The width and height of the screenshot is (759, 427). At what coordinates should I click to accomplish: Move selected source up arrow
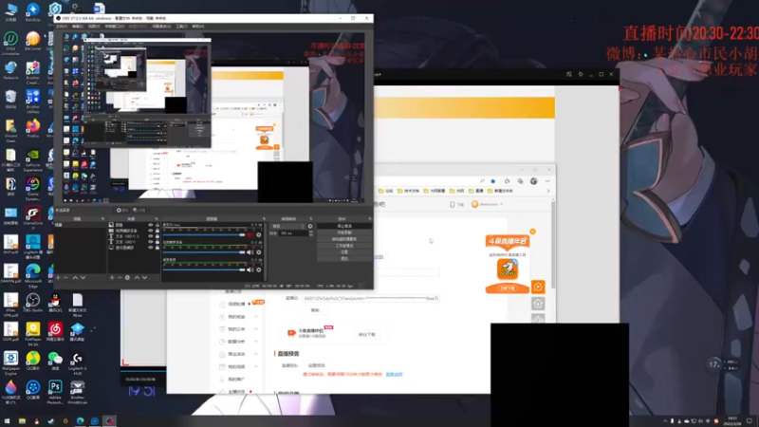tap(137, 277)
